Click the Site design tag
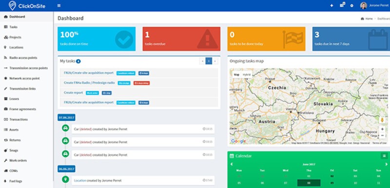The height and width of the screenshot is (188, 390). 124,83
